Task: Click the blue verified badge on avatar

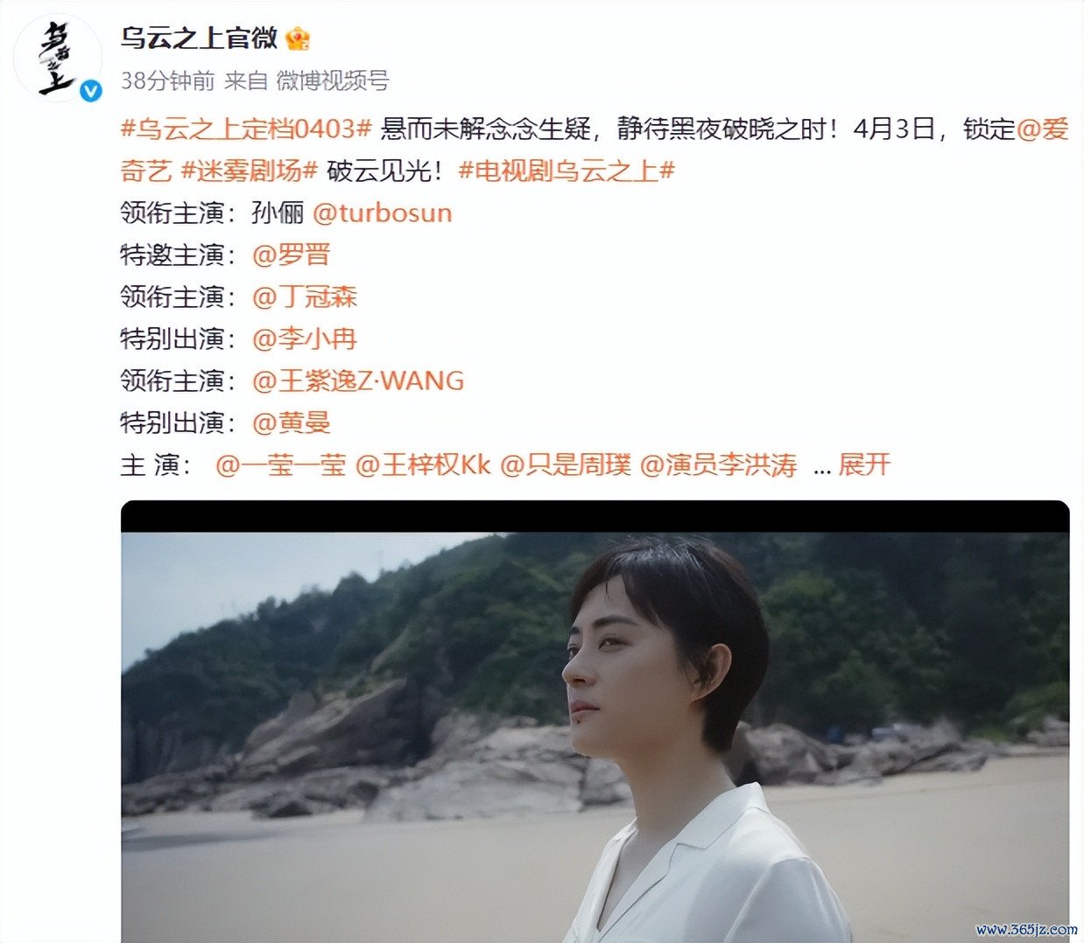Action: pos(90,89)
